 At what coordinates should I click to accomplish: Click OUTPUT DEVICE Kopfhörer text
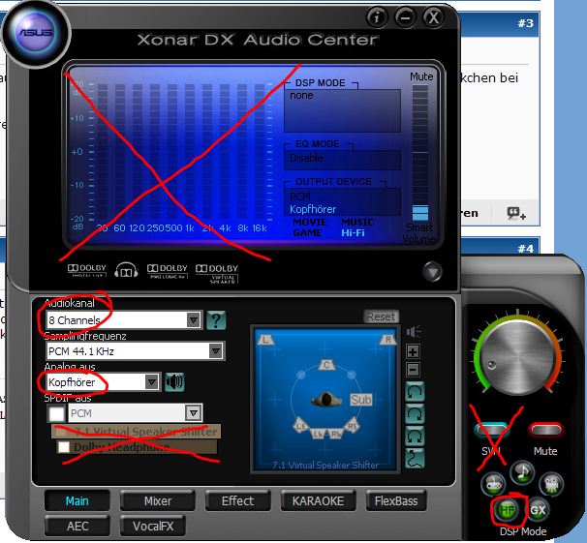point(313,209)
